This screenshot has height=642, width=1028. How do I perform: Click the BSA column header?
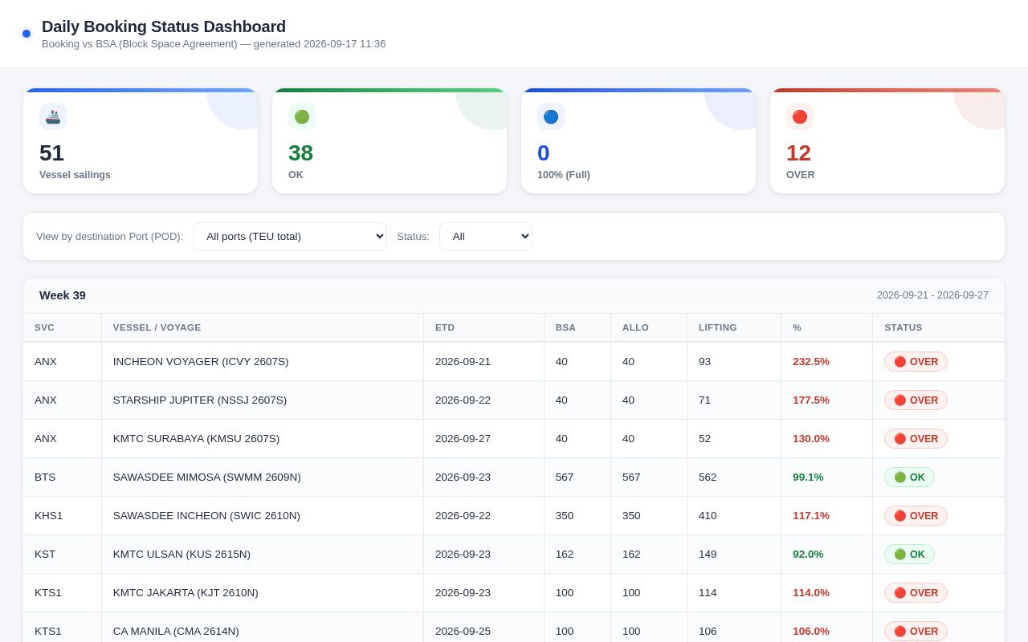click(x=577, y=327)
